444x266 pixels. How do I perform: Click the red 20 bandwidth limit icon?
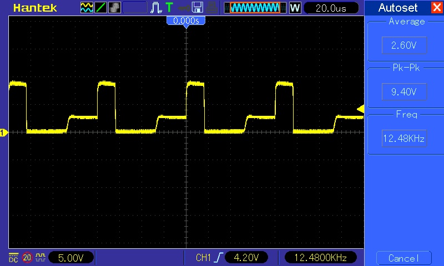pyautogui.click(x=27, y=258)
